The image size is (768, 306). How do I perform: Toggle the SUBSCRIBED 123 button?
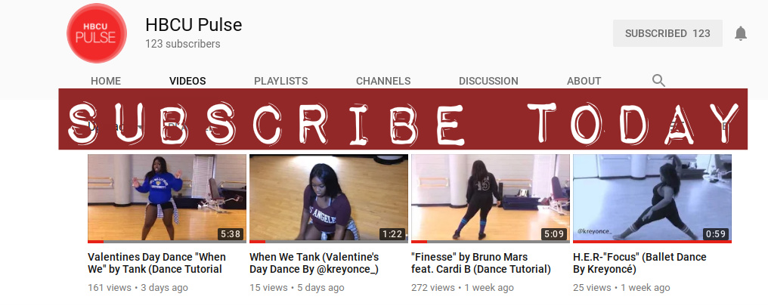[x=667, y=33]
